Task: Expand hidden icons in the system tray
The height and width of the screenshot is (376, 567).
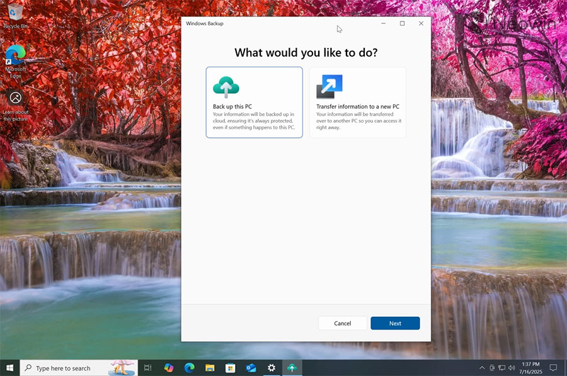Action: click(x=482, y=367)
